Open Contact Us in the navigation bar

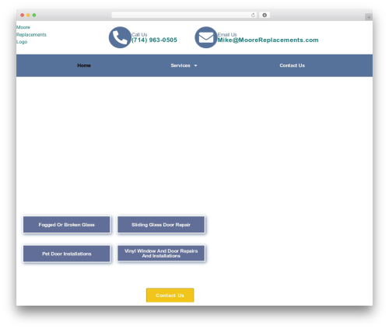[292, 65]
